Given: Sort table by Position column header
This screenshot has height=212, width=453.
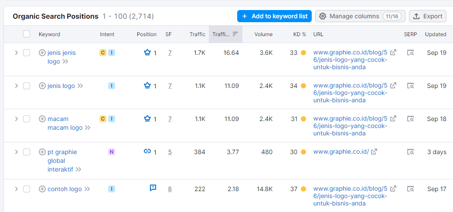Looking at the screenshot, I should 146,34.
